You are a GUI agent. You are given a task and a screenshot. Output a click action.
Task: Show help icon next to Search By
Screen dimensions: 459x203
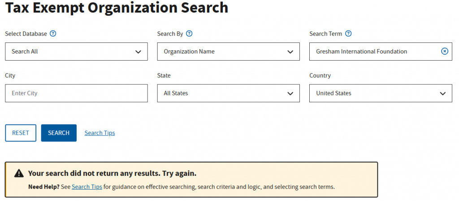(190, 34)
